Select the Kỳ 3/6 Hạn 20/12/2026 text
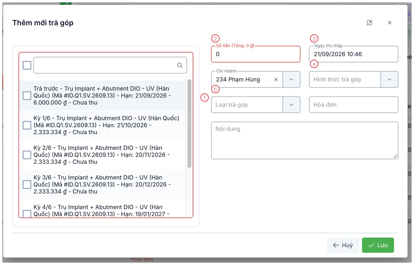Viewport: 414px width, 265px height. [x=102, y=185]
